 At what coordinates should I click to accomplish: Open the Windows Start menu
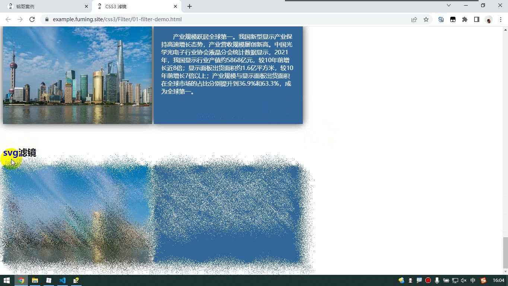(x=7, y=280)
